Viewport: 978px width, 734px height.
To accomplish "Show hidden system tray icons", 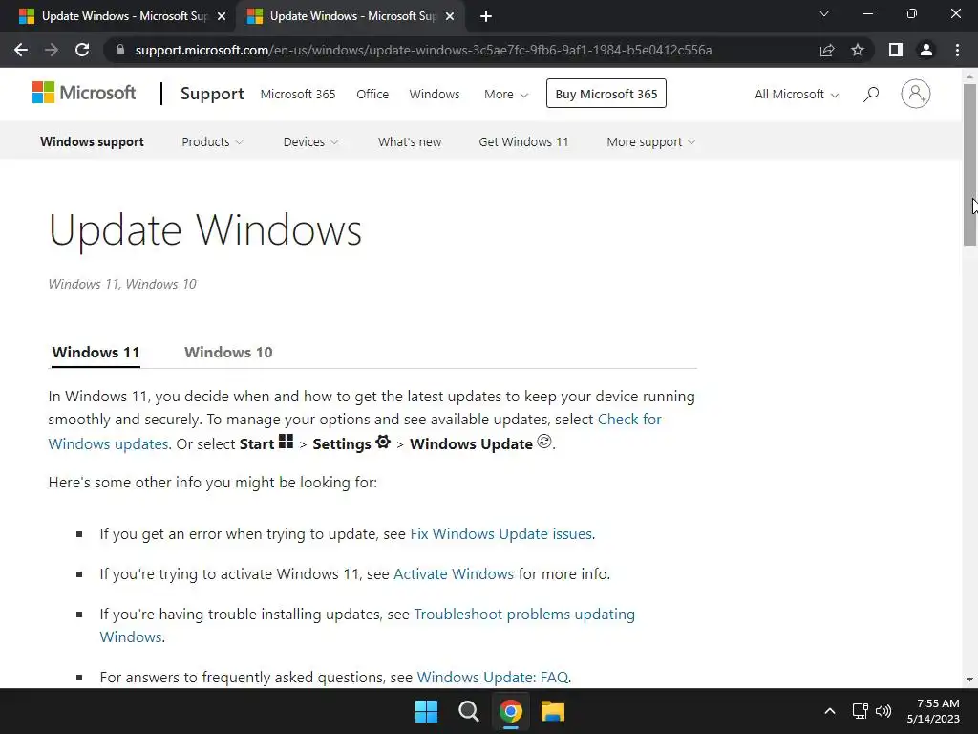I will coord(830,711).
